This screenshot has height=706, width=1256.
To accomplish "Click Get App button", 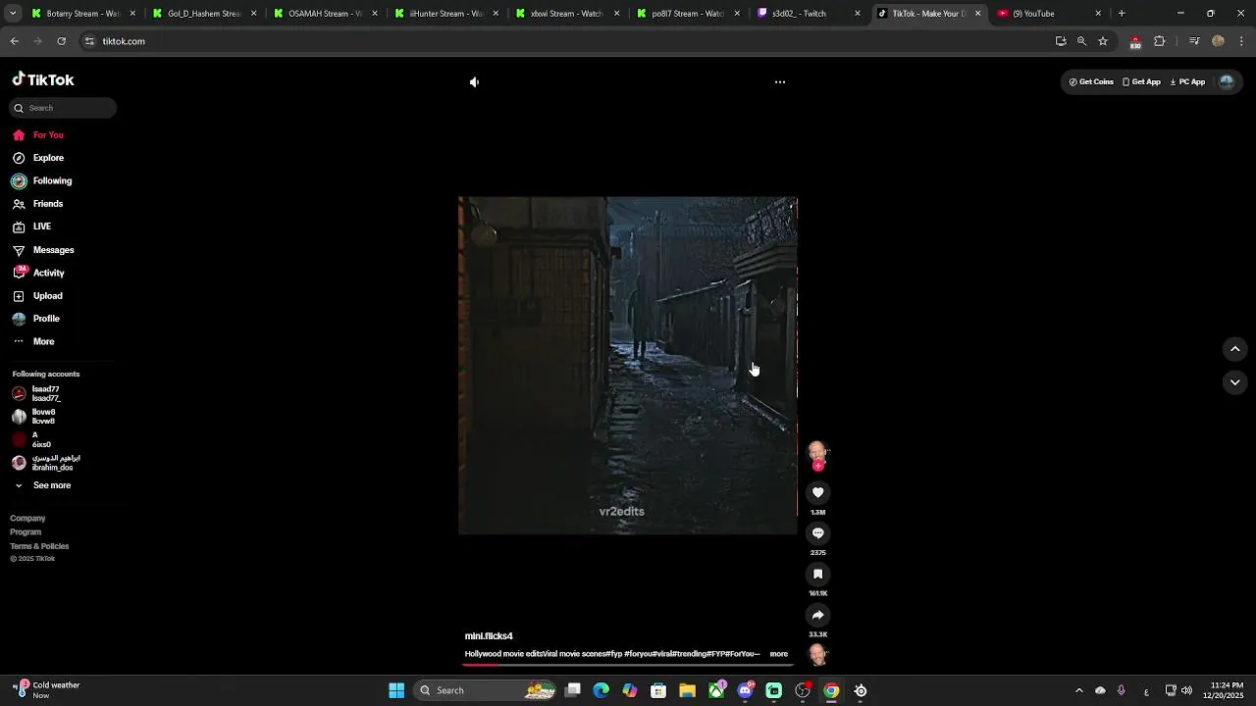I will [1141, 82].
